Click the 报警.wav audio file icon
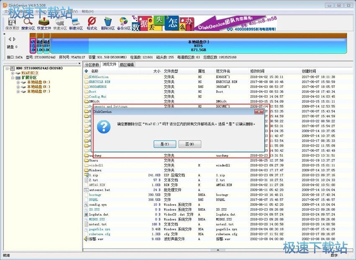356x260 pixels. [x=86, y=239]
